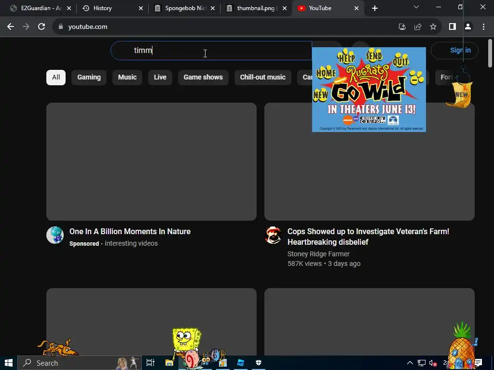Image resolution: width=494 pixels, height=370 pixels.
Task: Open File Explorer from the taskbar
Action: coord(169,363)
